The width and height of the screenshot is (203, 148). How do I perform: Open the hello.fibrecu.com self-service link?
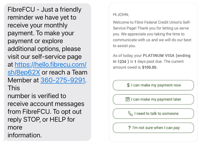(50, 65)
